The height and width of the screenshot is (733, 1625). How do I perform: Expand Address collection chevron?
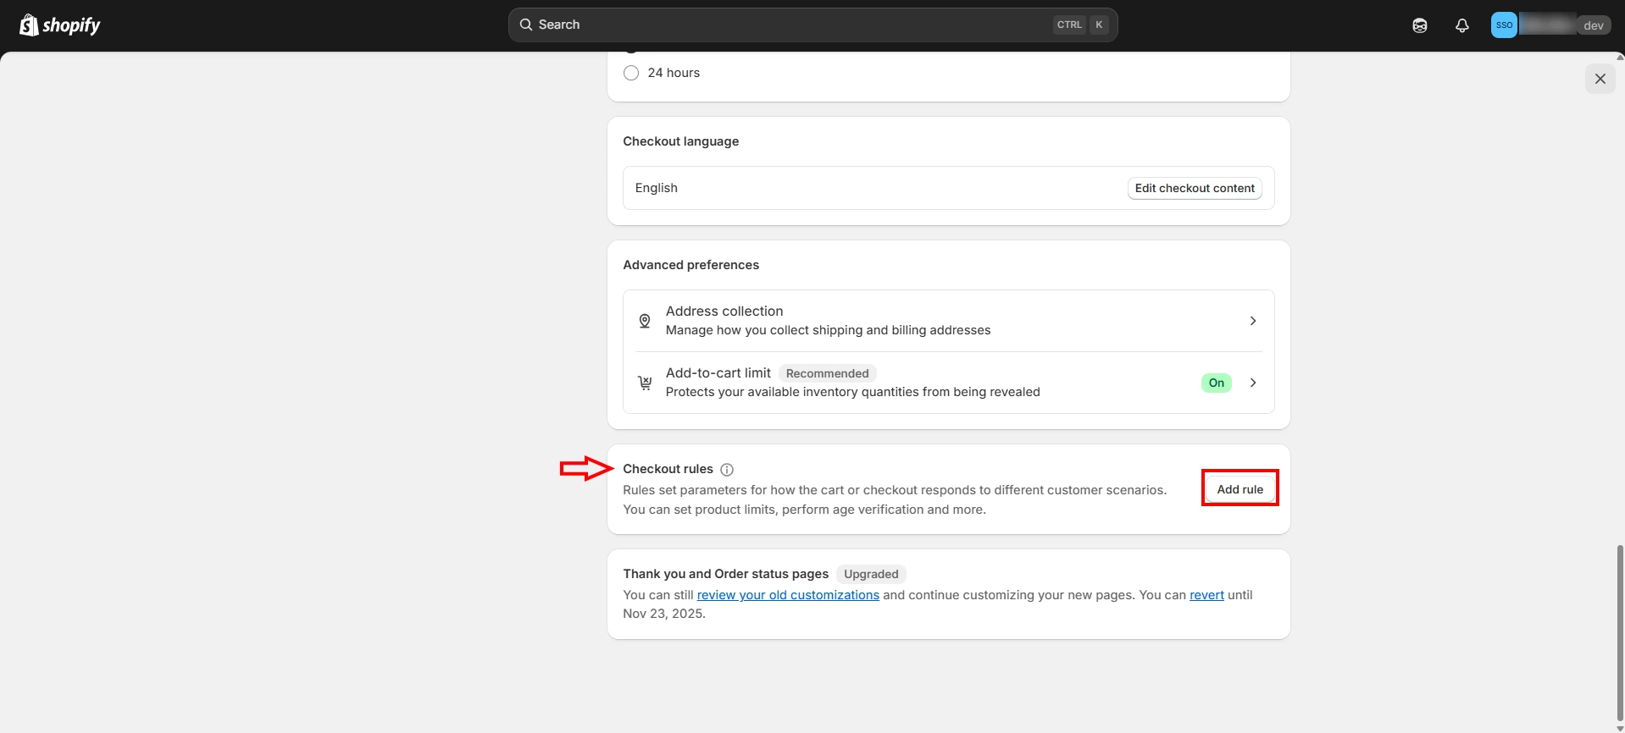(1253, 321)
